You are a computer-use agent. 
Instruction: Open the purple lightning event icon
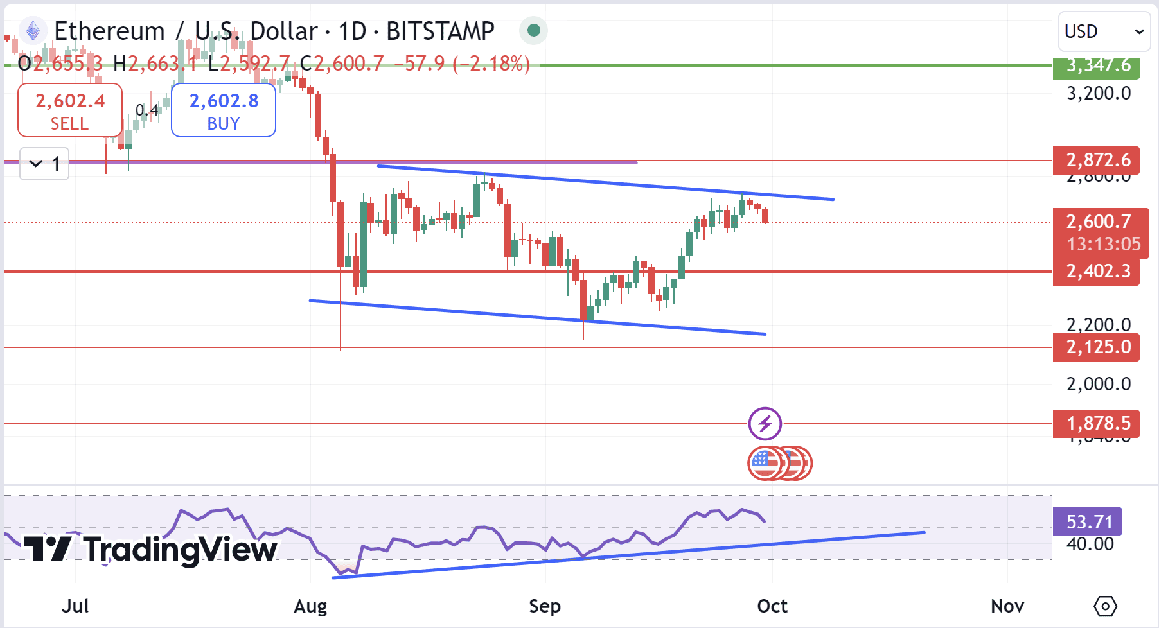[x=765, y=424]
